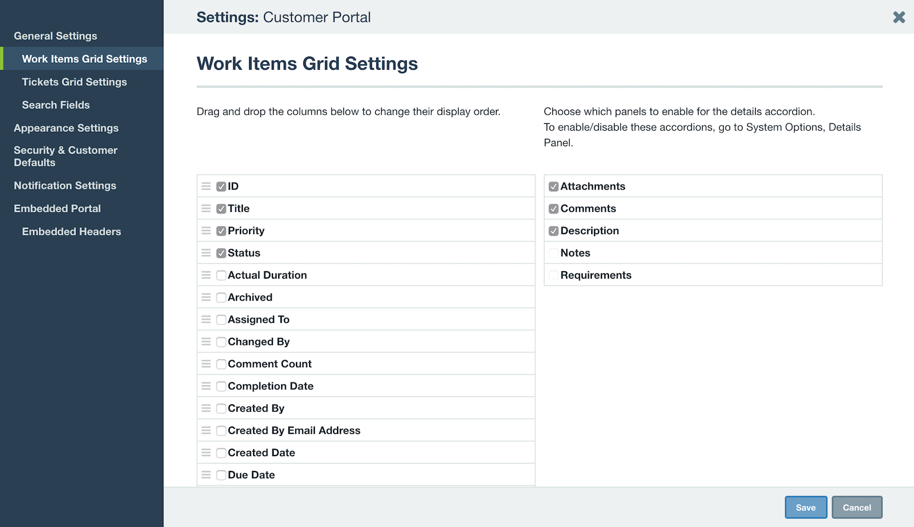Open the Embedded Headers section
Viewport: 914px width, 527px height.
71,231
